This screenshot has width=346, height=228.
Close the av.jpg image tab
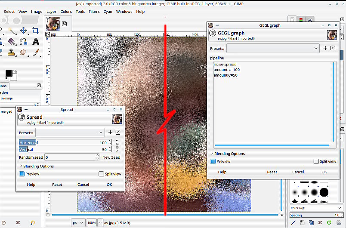click(64, 24)
